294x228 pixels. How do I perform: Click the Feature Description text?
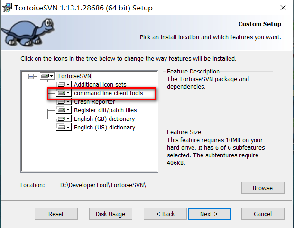(208, 82)
